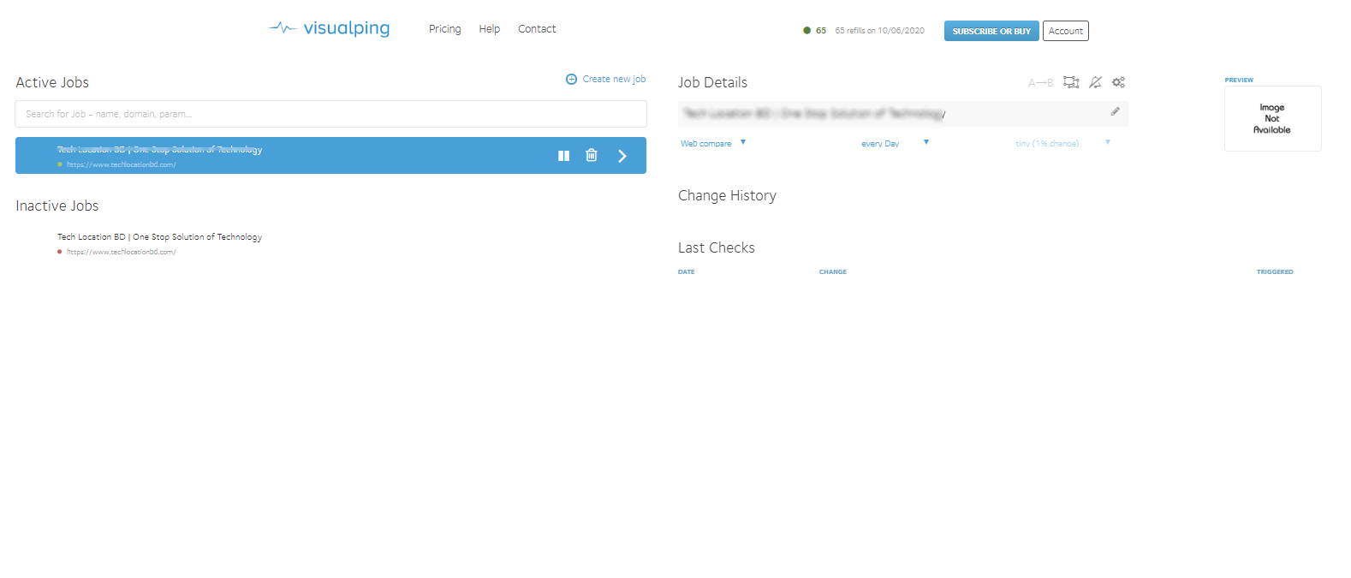Open the Web compare dropdown
The image size is (1351, 578).
(713, 143)
